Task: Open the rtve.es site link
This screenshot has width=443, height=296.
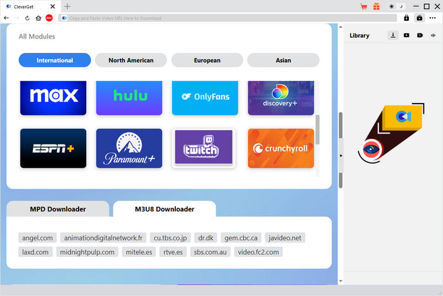Action: [173, 252]
